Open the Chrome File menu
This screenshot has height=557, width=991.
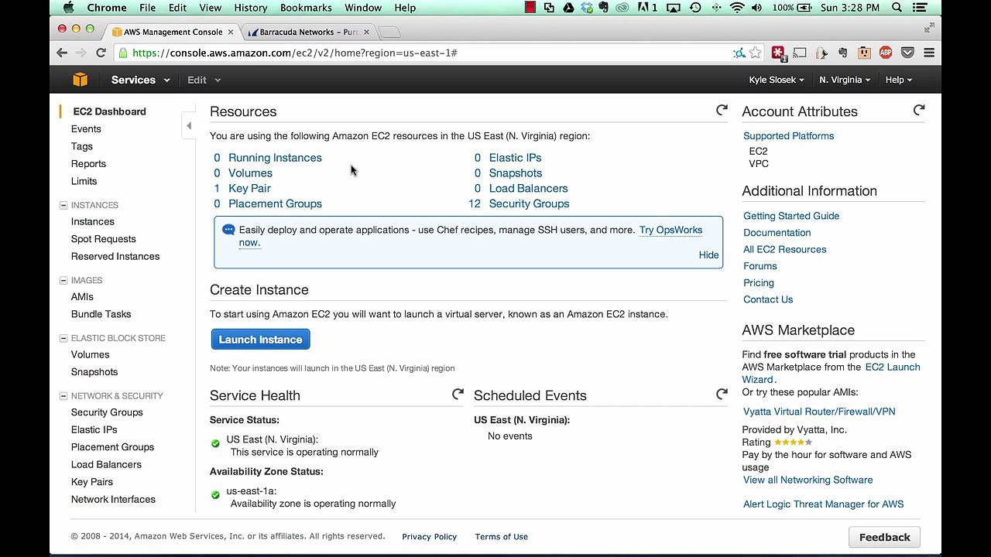tap(147, 8)
